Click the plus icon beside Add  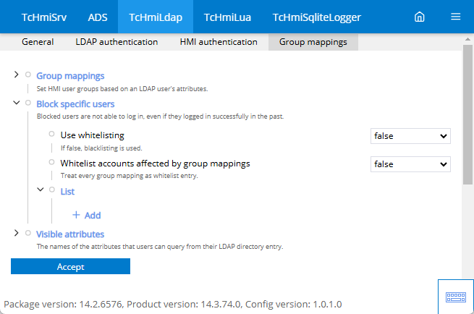point(76,215)
